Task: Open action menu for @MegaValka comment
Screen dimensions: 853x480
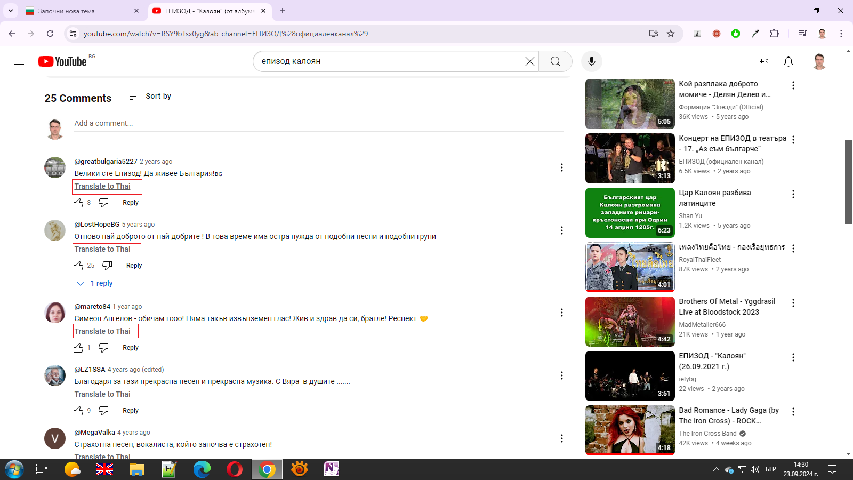Action: 561,438
